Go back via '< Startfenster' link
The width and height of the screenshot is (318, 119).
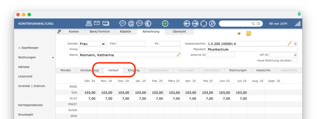(x=28, y=48)
